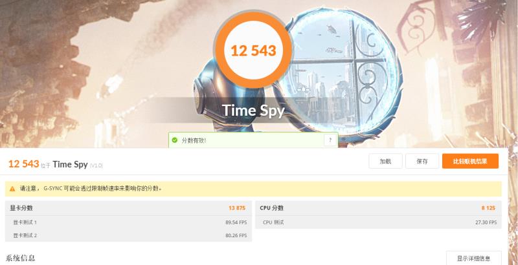
Task: Click the 加载 button
Action: tap(385, 161)
